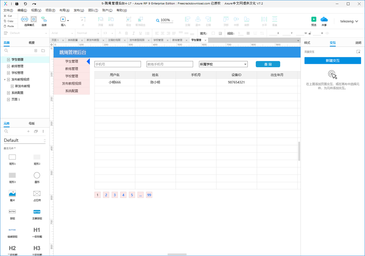Screen dimensions: 365x256
Task: Send to back with 底层 icon
Action: pyautogui.click(x=111, y=19)
